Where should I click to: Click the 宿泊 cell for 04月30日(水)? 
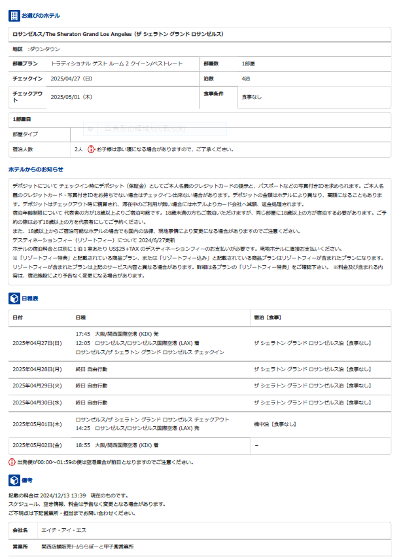click(313, 403)
